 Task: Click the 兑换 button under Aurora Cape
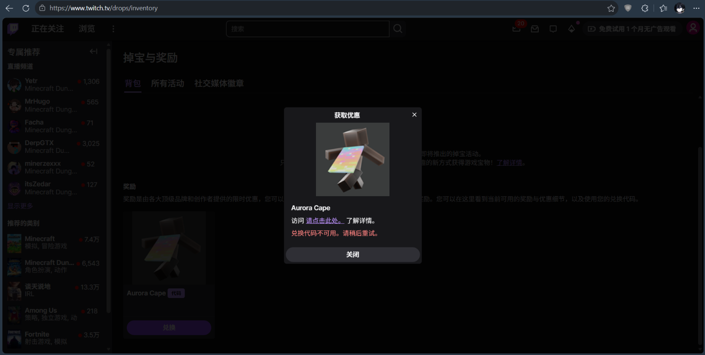pos(169,328)
